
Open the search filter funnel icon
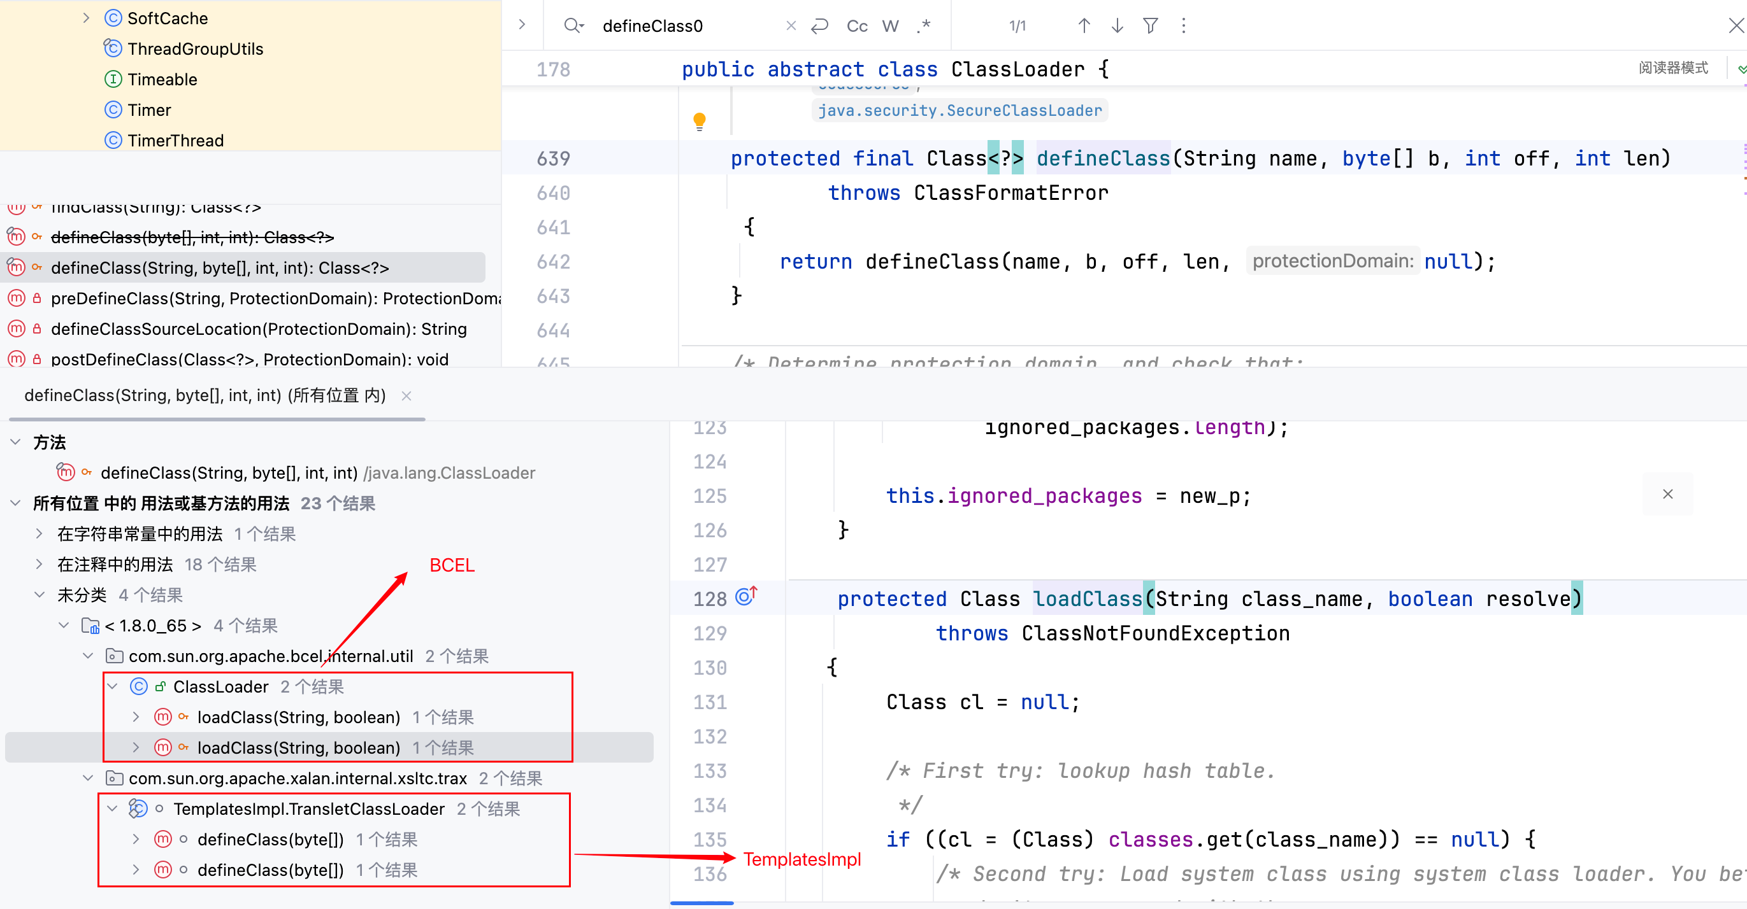(1150, 25)
